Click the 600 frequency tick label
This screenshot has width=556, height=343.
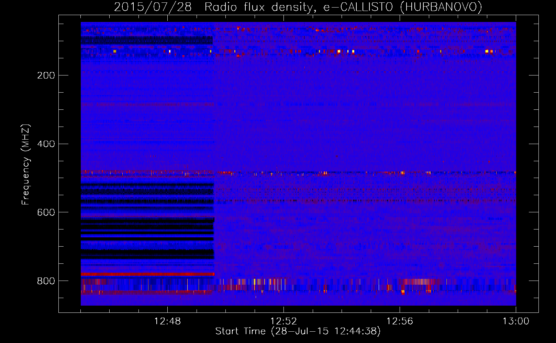click(46, 213)
